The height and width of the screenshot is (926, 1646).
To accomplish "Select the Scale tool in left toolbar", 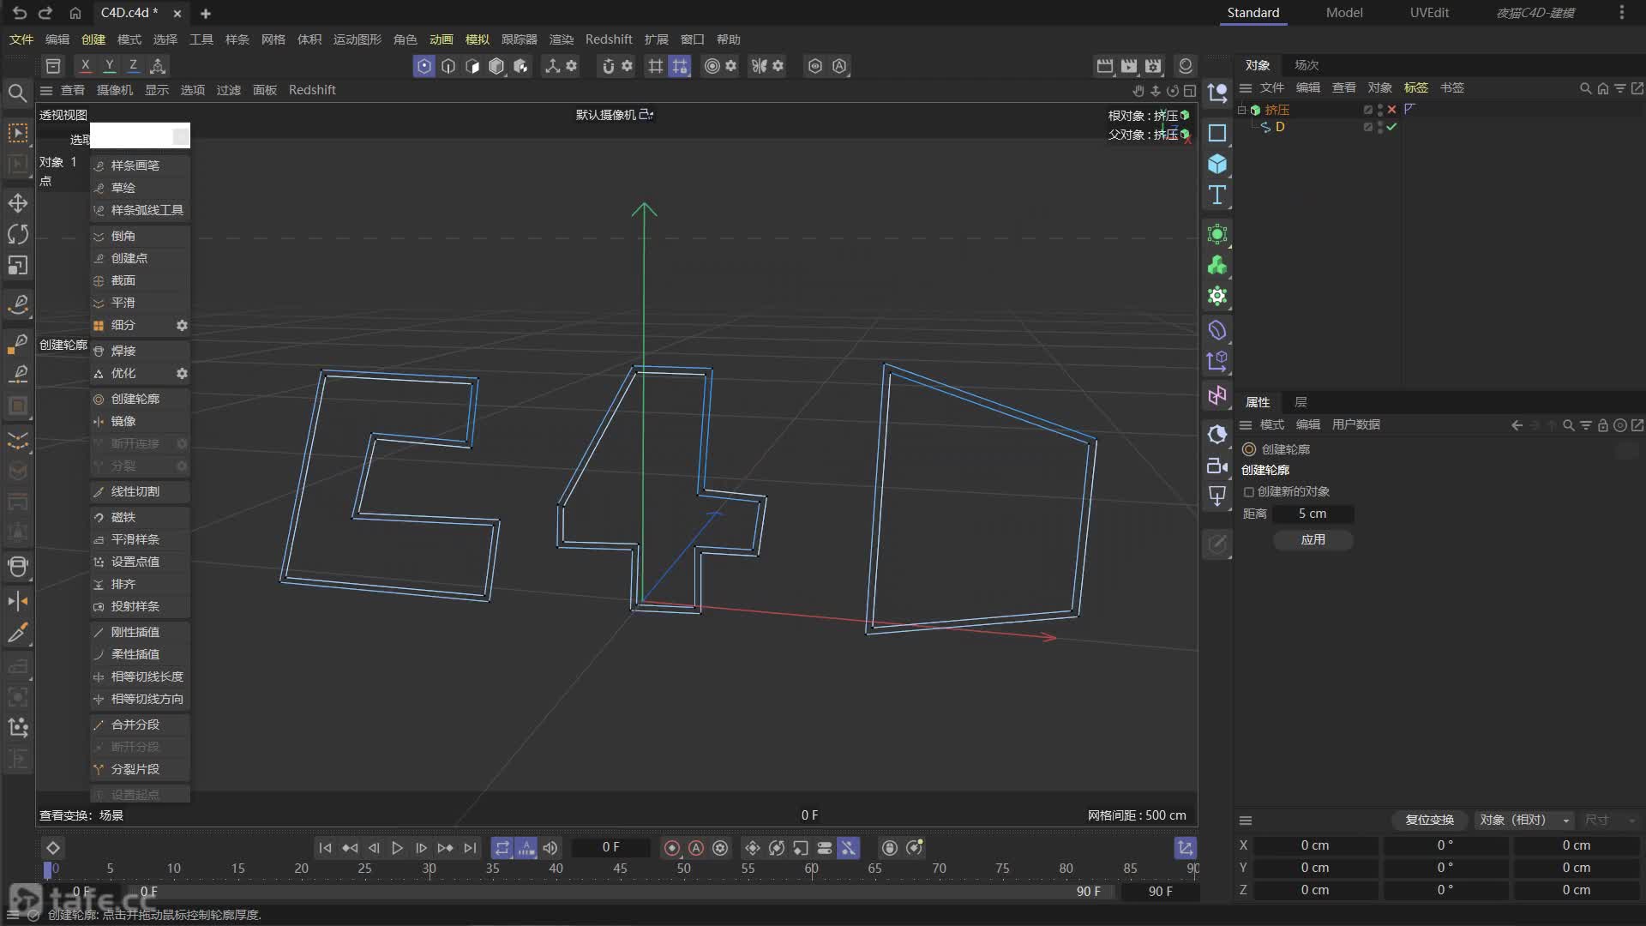I will click(x=18, y=266).
